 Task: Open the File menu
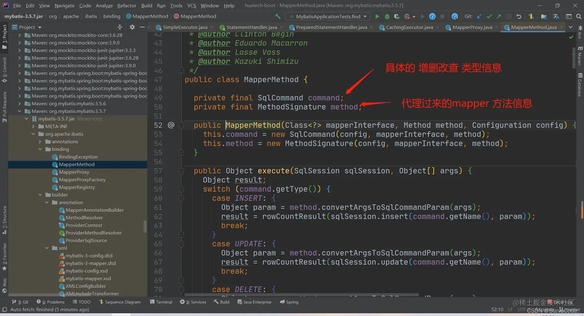pyautogui.click(x=17, y=5)
